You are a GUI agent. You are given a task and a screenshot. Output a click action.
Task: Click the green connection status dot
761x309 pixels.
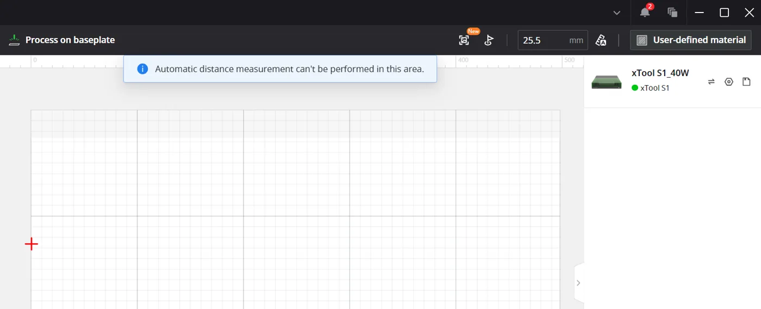(x=634, y=87)
